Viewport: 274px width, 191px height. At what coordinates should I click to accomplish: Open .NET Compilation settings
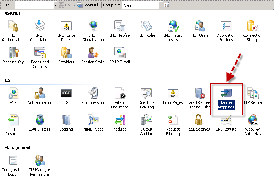(x=40, y=31)
